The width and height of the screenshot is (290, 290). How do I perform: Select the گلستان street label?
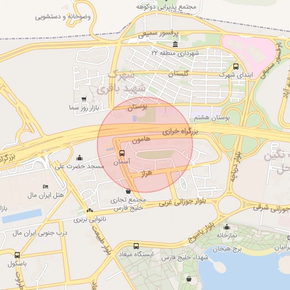click(178, 74)
